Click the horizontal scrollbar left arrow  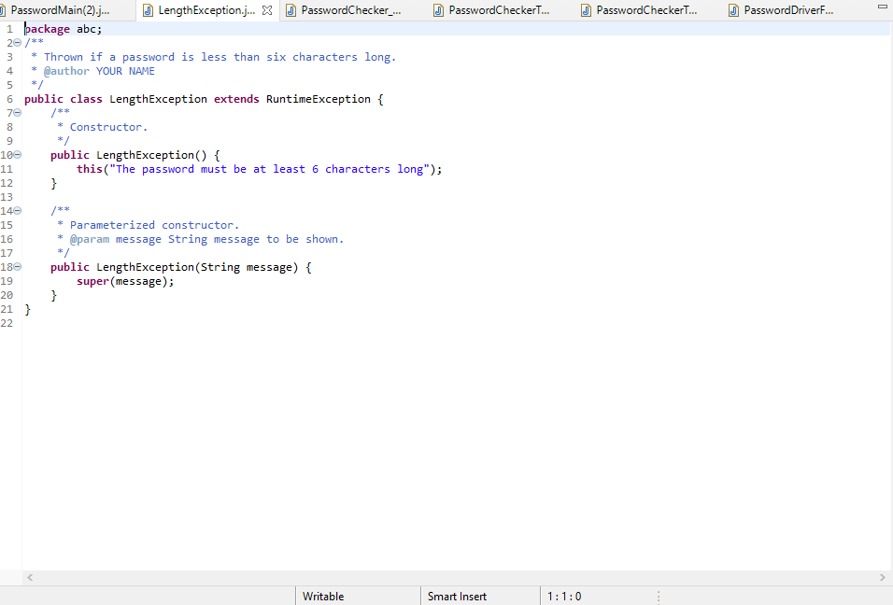point(30,578)
